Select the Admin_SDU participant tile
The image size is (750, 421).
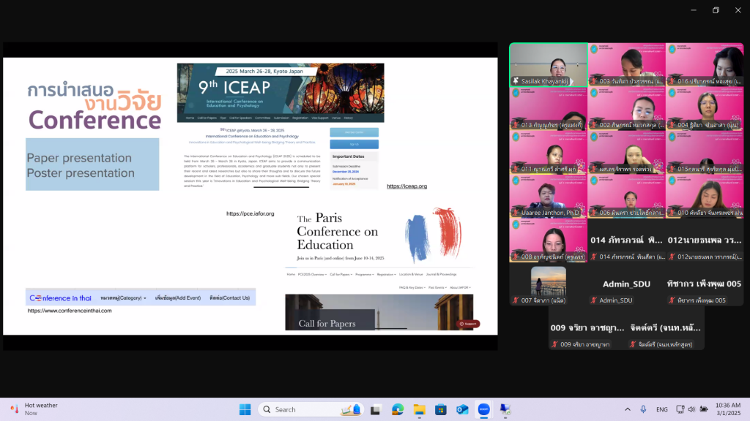coord(627,285)
